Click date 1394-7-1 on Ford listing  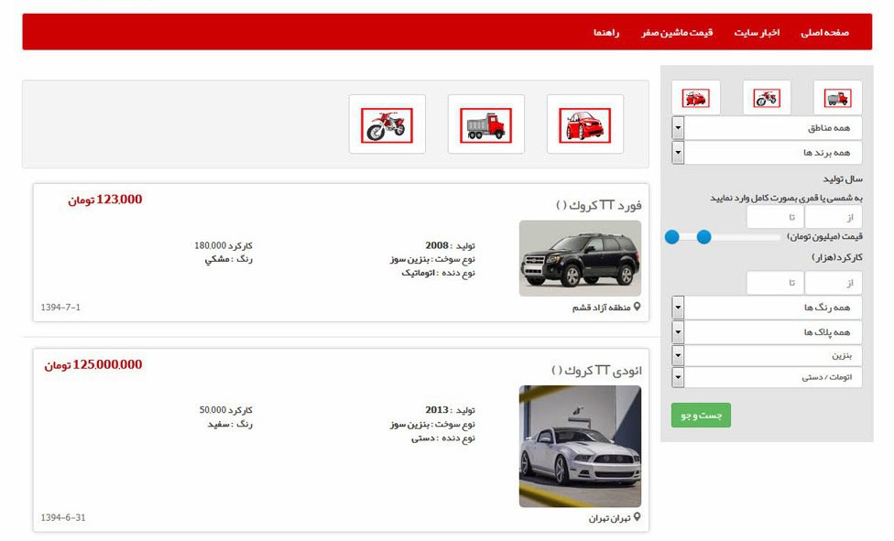60,308
